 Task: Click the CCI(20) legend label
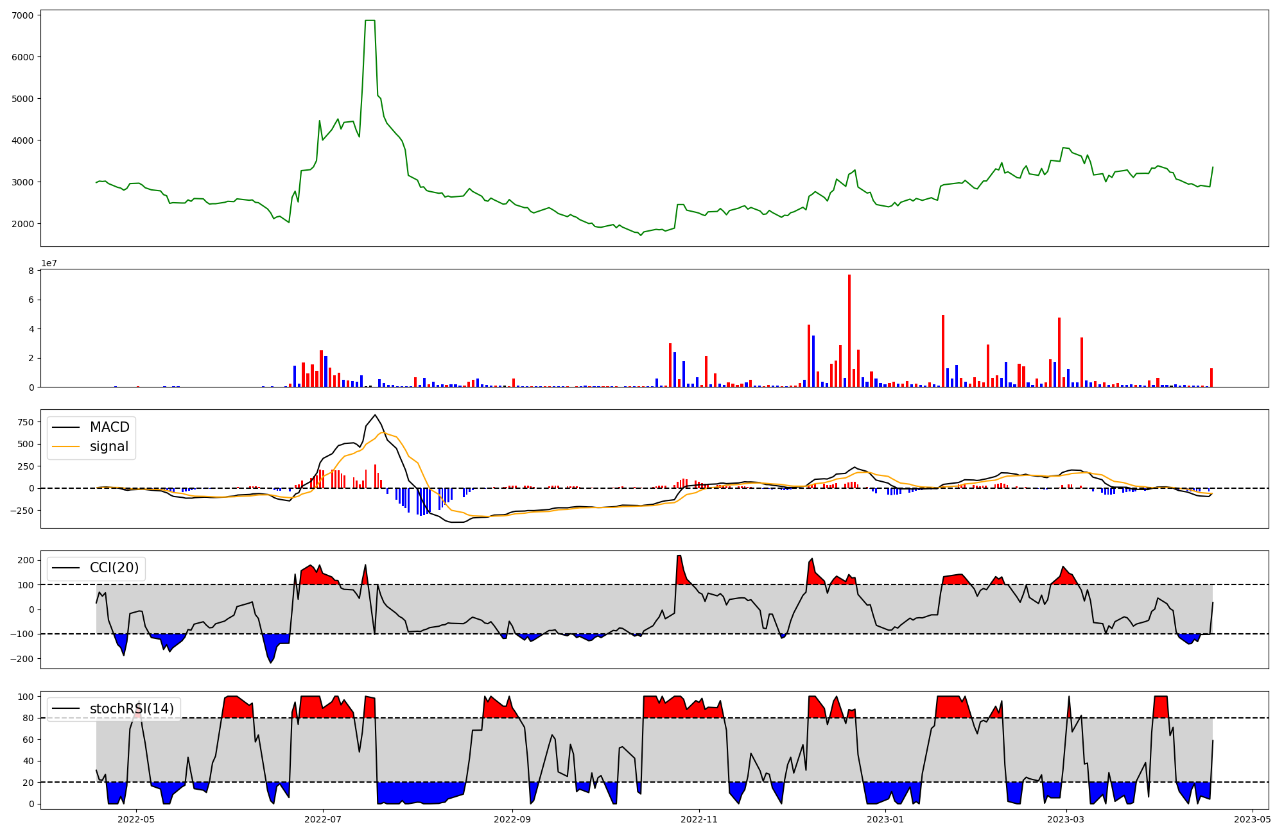(x=116, y=568)
